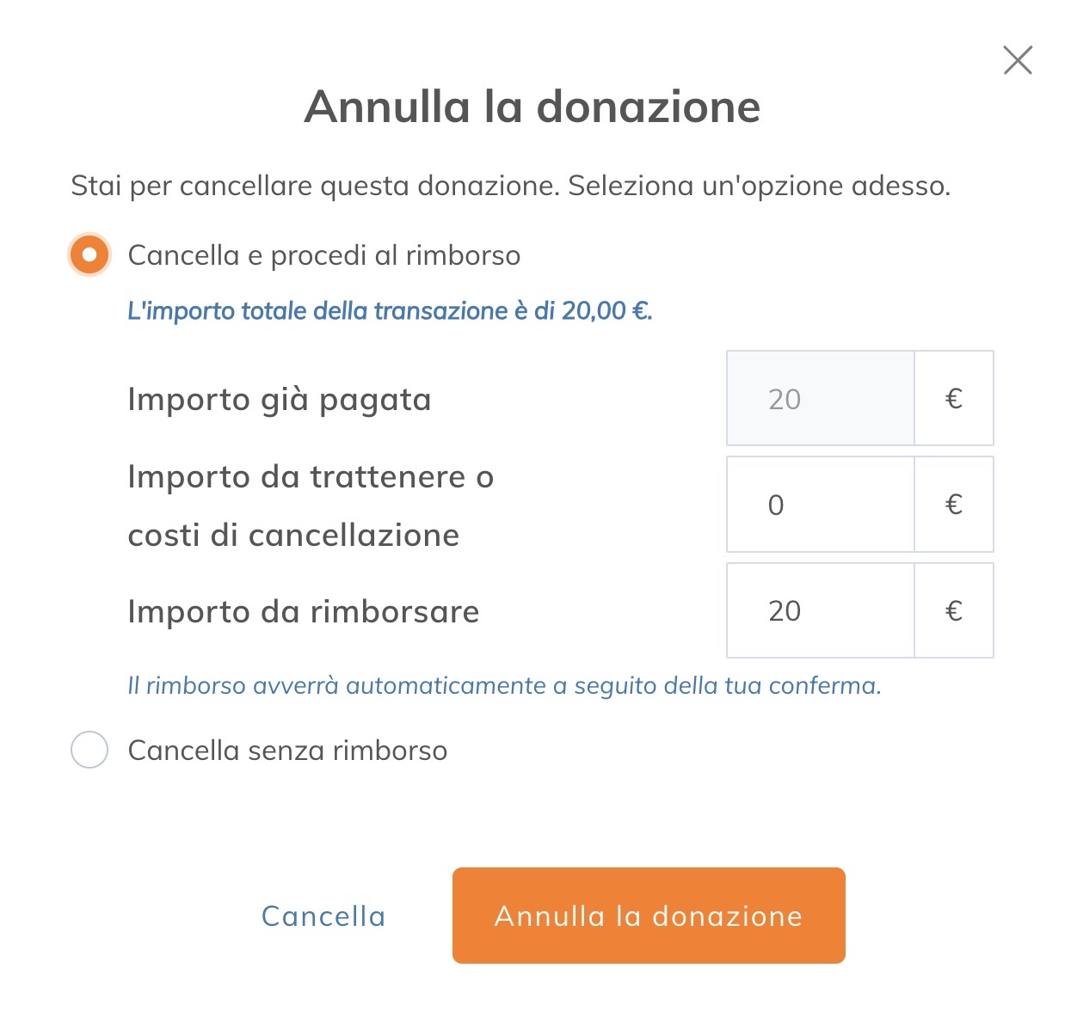Click the Importo già pagata amount field

(820, 399)
